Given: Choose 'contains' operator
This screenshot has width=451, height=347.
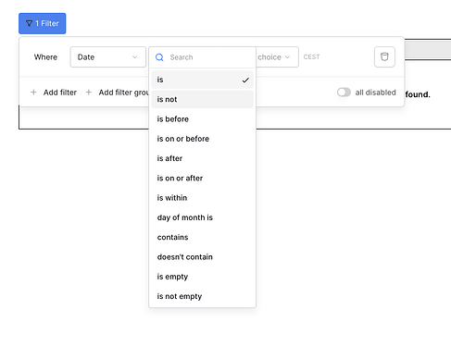Looking at the screenshot, I should pyautogui.click(x=202, y=237).
